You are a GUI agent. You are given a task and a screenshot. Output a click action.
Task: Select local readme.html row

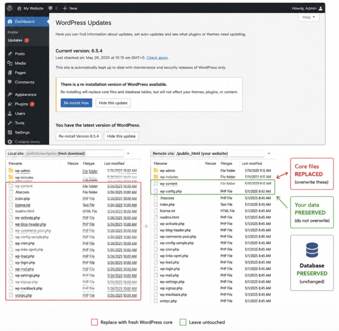click(73, 211)
